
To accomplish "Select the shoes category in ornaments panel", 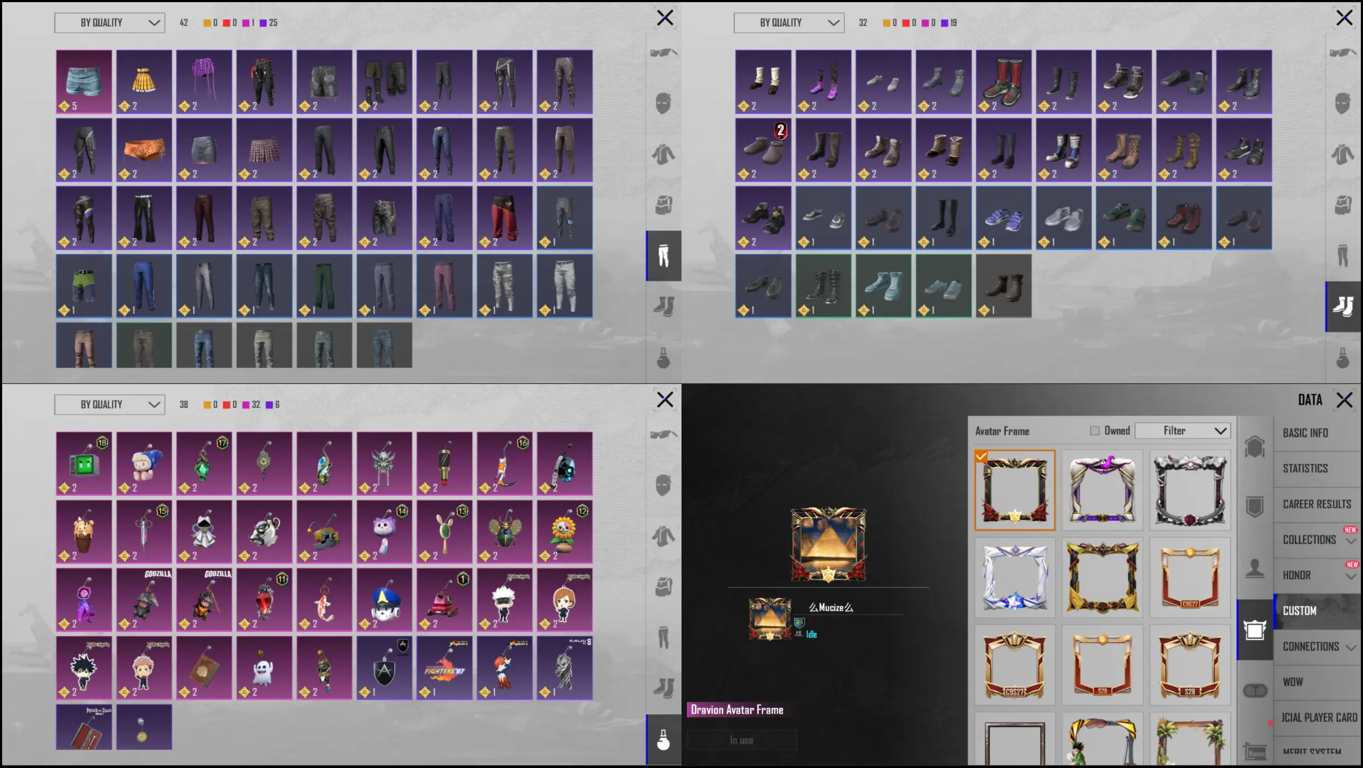I will (663, 688).
